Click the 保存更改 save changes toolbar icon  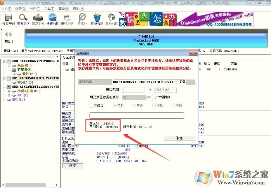click(x=9, y=19)
